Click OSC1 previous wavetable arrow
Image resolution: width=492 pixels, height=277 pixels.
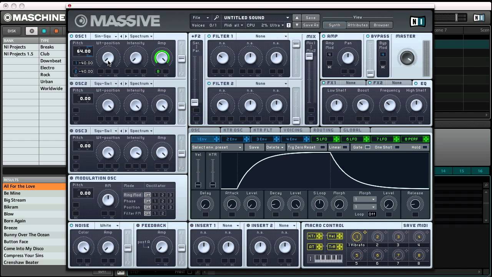[x=121, y=36]
